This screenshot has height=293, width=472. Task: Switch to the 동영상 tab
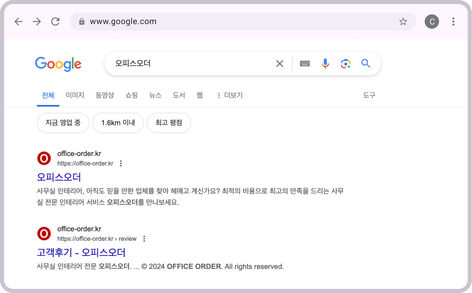105,95
